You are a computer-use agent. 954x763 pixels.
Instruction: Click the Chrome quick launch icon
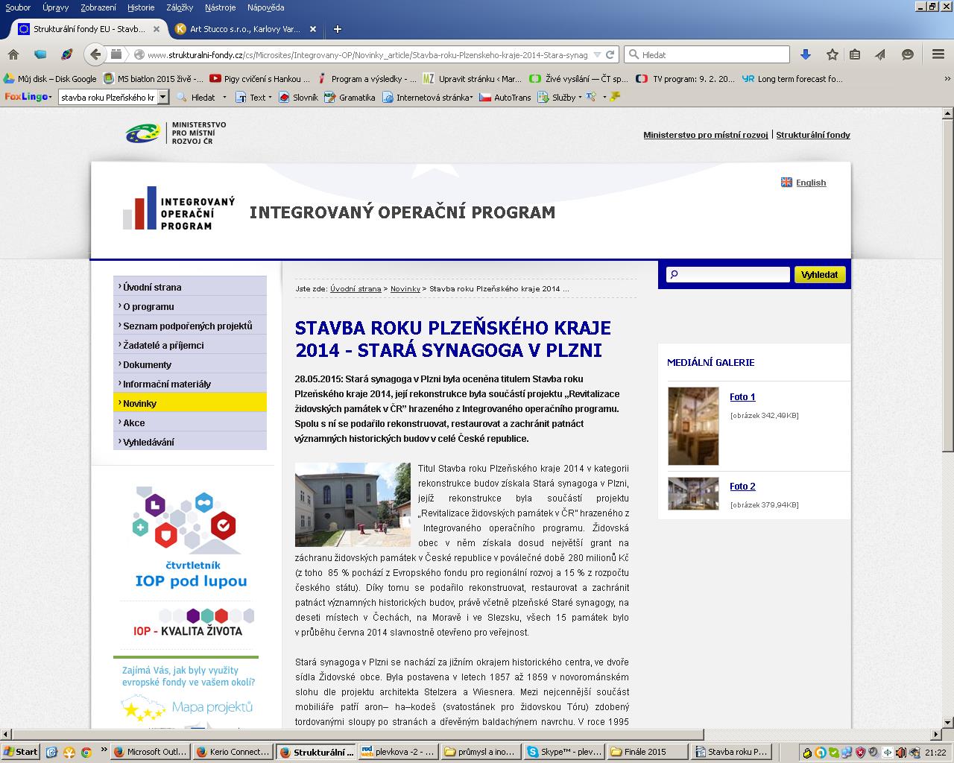(x=86, y=752)
